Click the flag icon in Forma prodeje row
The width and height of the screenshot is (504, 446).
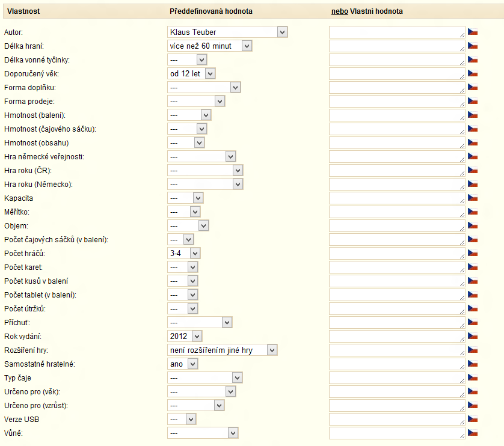tap(473, 101)
